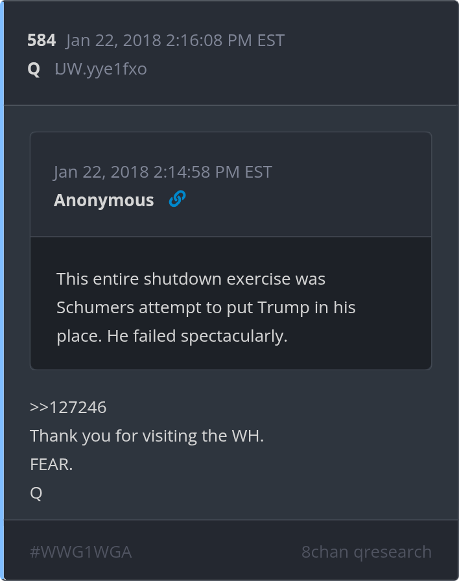The height and width of the screenshot is (581, 459).
Task: Click post number 584
Action: (41, 40)
